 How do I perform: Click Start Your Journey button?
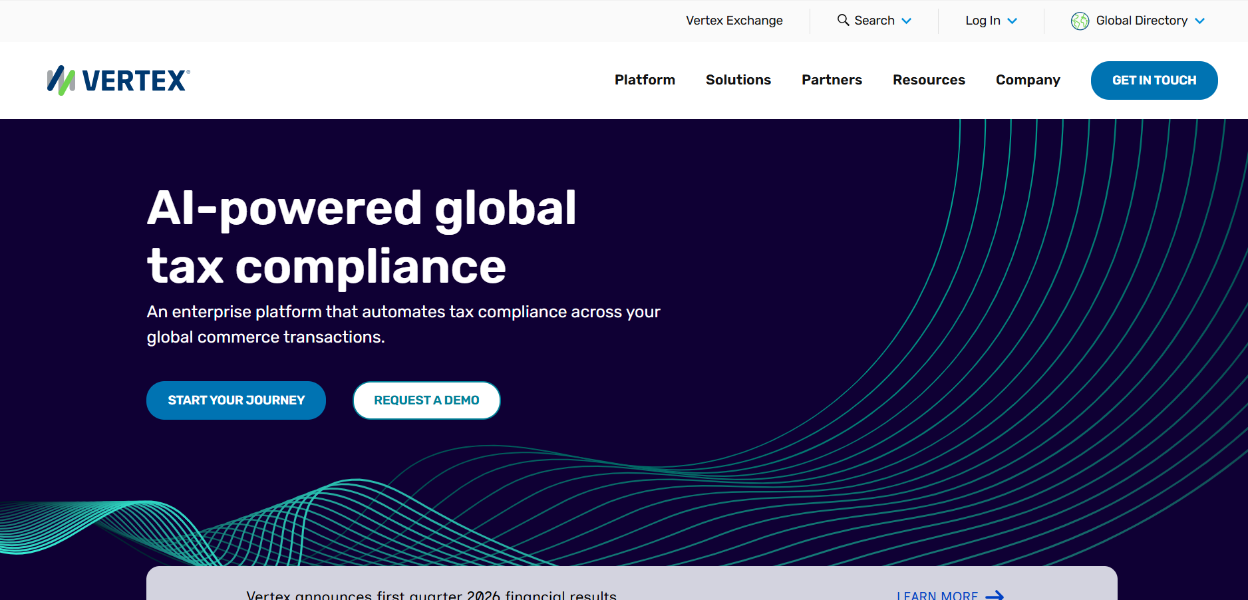coord(236,400)
